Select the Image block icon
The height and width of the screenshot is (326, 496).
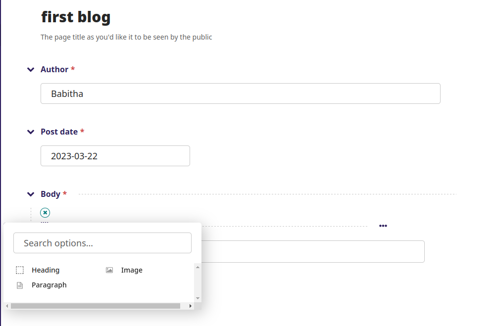[x=109, y=270]
